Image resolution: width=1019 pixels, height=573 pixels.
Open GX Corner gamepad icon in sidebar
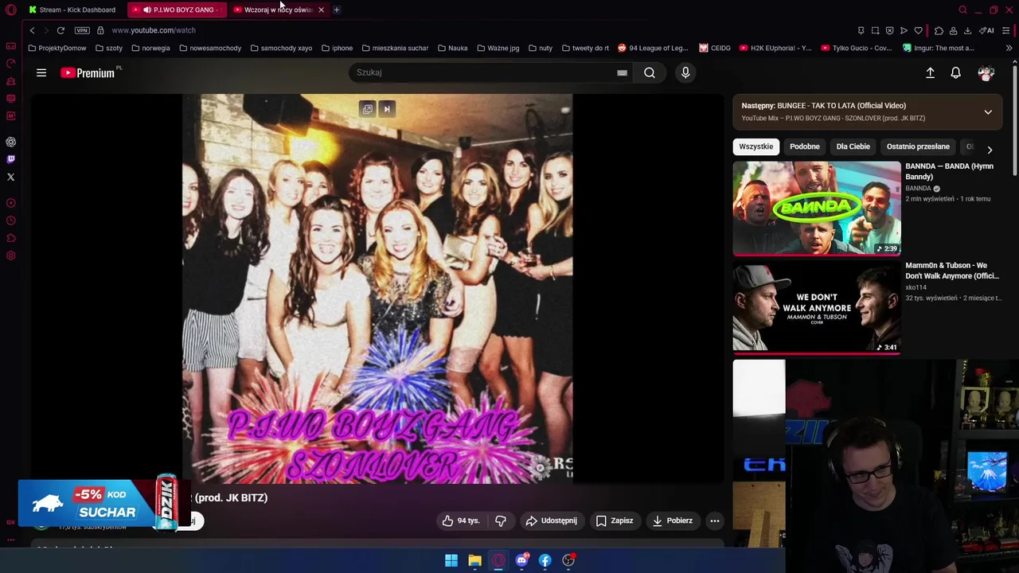point(11,46)
